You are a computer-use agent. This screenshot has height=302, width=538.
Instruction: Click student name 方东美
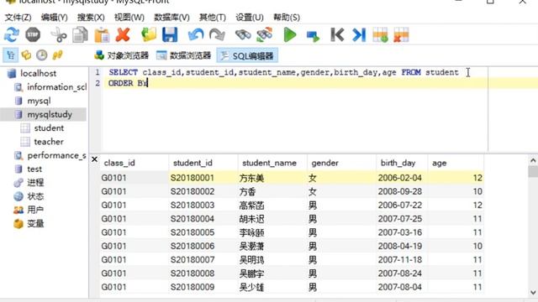(251, 178)
